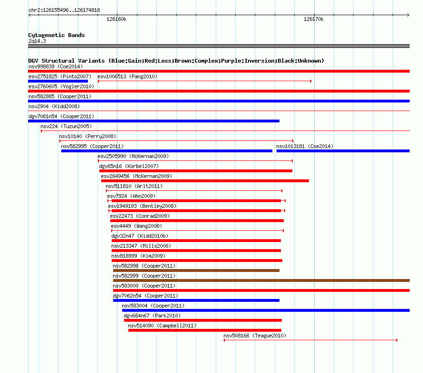Open esv1006513 (Pang2010) variant label
The image size is (423, 373).
(127, 76)
